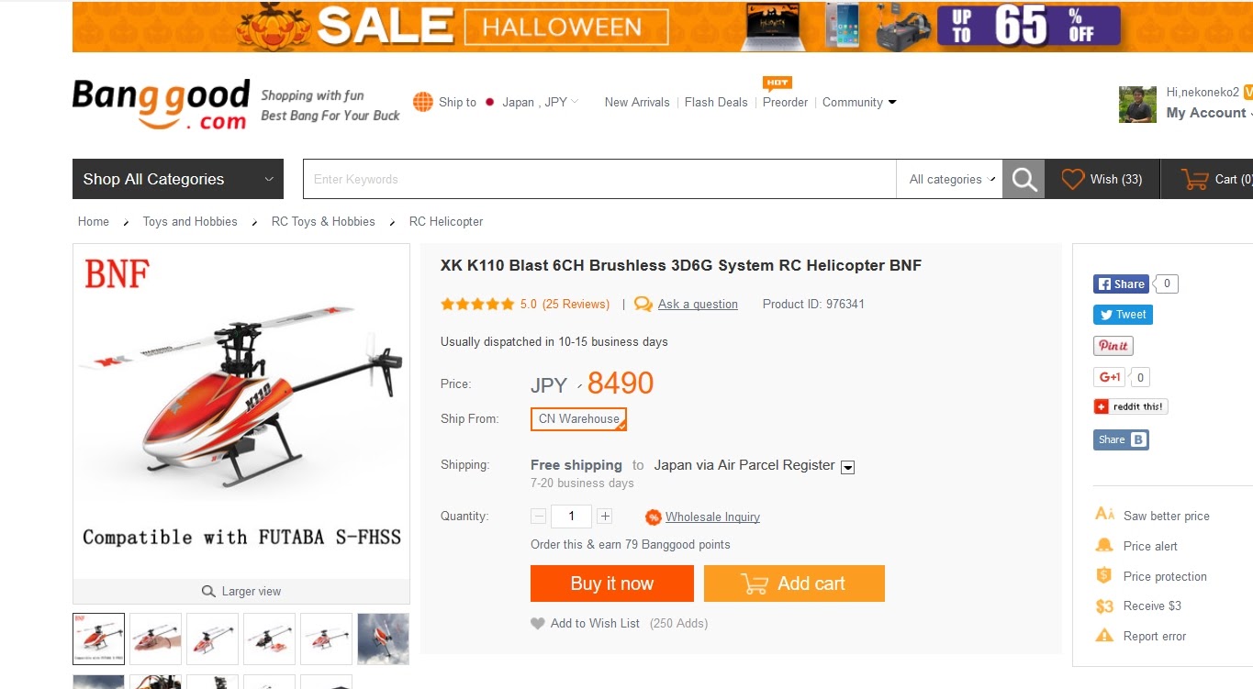Expand the Air Parcel Register shipping dropdown
Screen dimensions: 1253x689
[848, 467]
